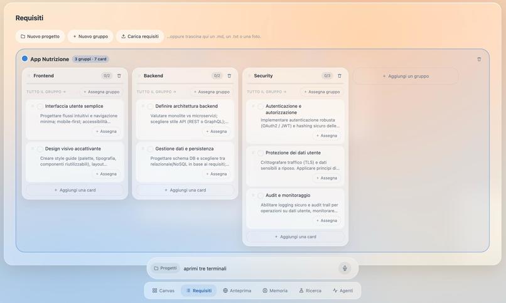Screen dimensions: 506x303
Task: Tick the Protezione dei dati utente circle
Action: coord(261,153)
